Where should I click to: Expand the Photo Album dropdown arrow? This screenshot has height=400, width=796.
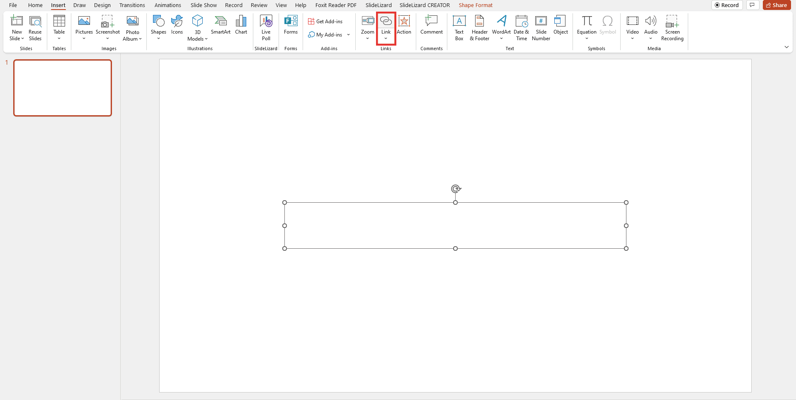point(141,39)
